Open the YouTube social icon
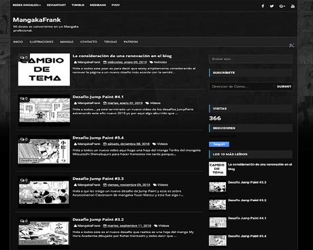This screenshot has height=250, width=313. [293, 6]
